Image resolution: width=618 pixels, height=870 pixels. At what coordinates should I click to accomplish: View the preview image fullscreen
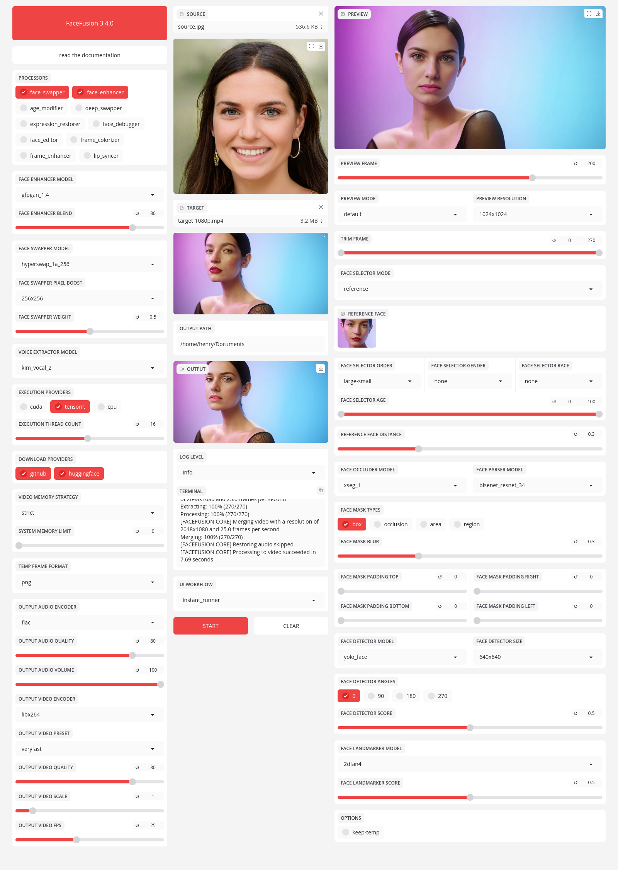tap(589, 14)
